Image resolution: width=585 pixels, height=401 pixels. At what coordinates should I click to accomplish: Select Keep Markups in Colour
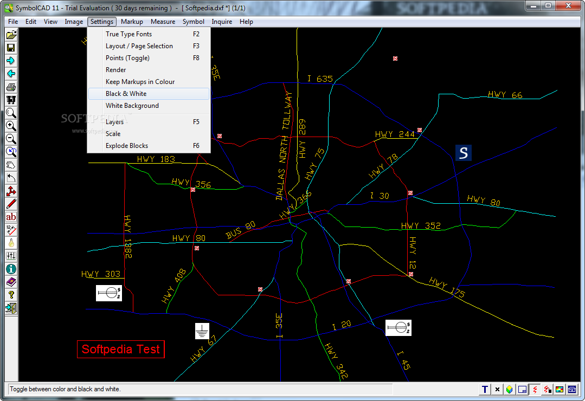(149, 82)
